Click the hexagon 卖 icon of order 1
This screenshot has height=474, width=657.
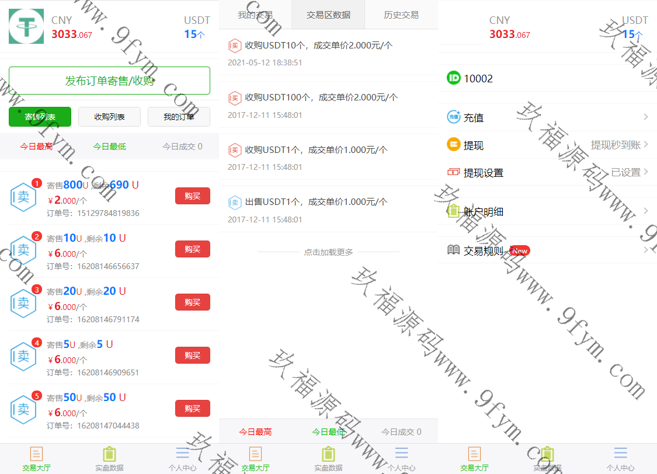[23, 197]
